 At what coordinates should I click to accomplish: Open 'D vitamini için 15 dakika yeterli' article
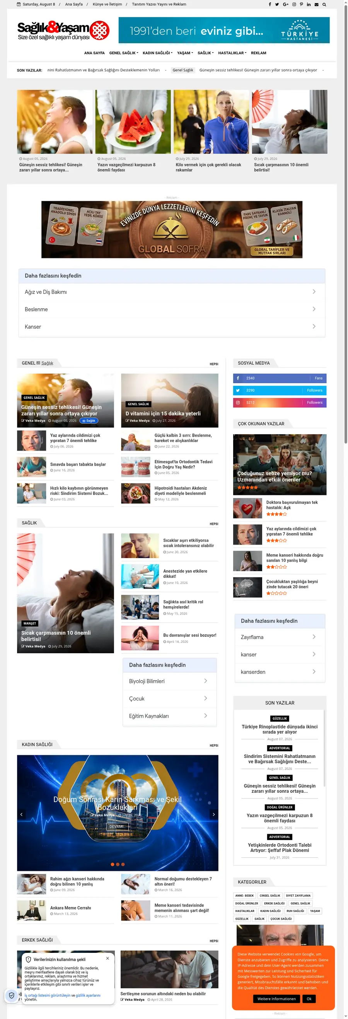coord(163,413)
